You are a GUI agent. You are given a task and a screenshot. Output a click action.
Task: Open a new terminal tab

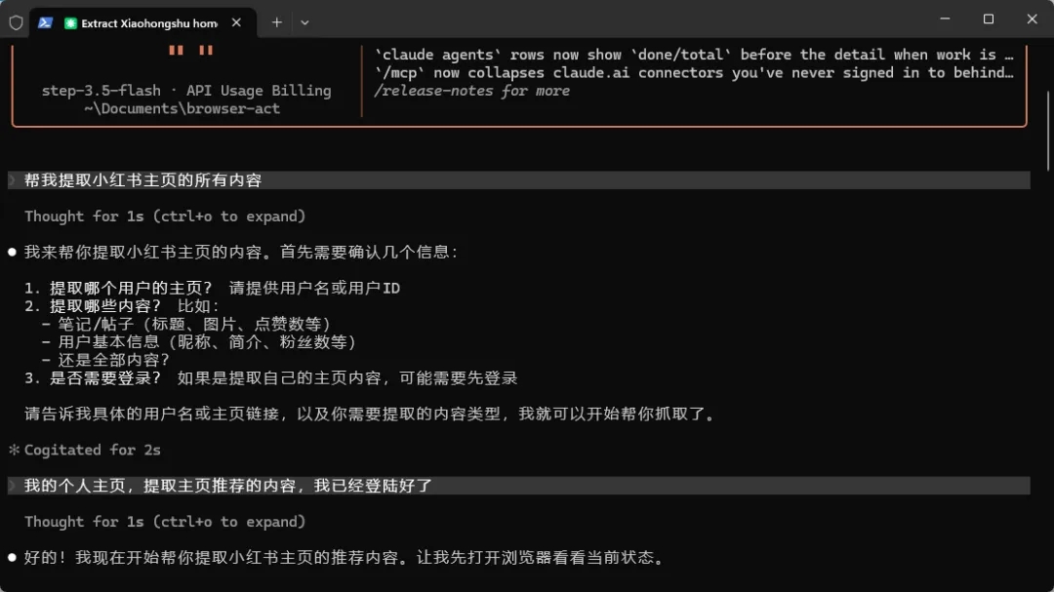point(277,22)
